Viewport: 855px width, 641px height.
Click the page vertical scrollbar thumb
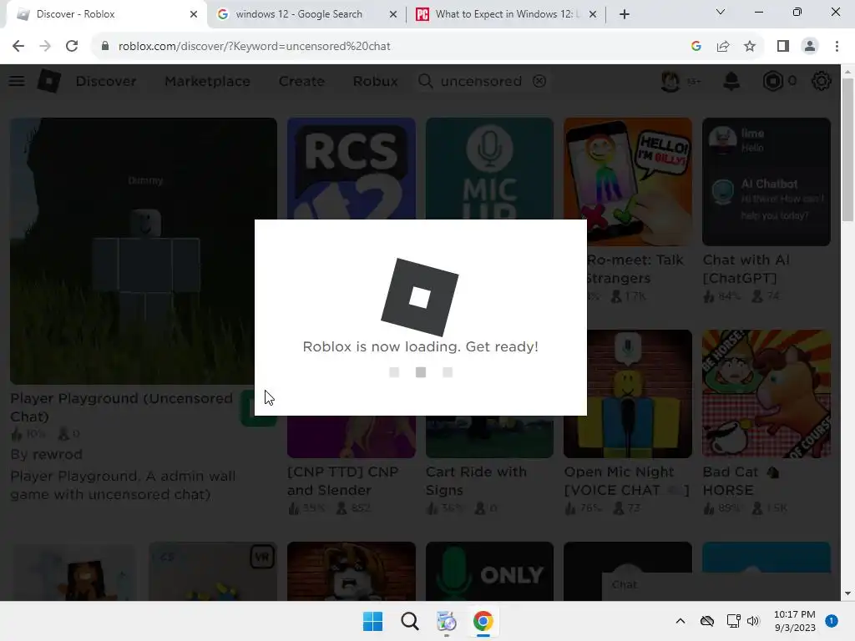point(847,149)
